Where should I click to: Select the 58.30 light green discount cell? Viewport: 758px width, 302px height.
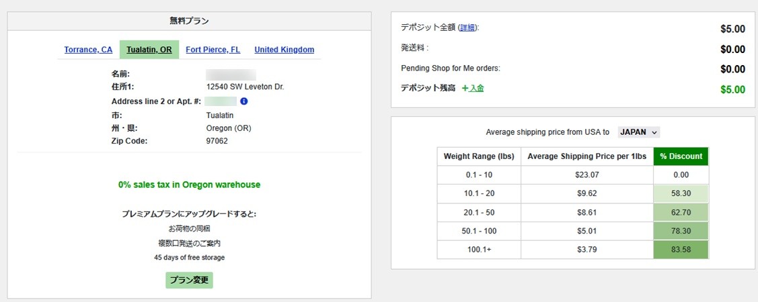click(681, 193)
